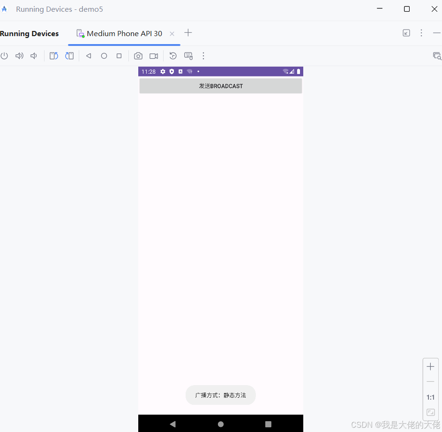The image size is (442, 432).
Task: Add a new device tab with plus
Action: point(188,33)
